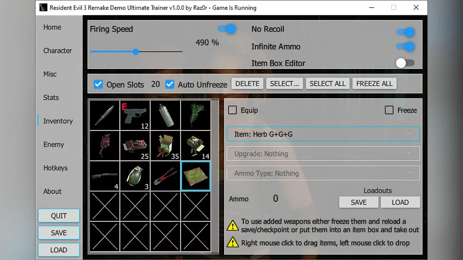Click the Loadouts LOAD button
463x260 pixels.
point(400,202)
